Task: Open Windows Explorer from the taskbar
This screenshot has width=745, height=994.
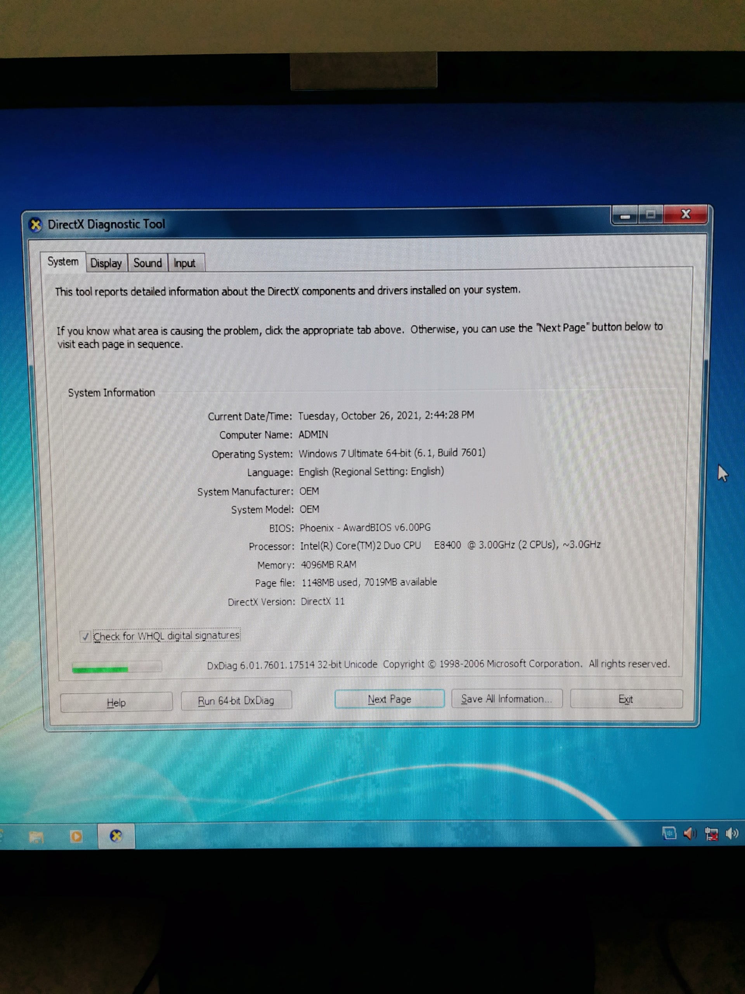Action: [x=36, y=837]
